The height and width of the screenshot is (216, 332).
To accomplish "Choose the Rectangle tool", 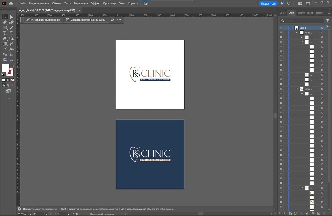I will tap(5, 28).
